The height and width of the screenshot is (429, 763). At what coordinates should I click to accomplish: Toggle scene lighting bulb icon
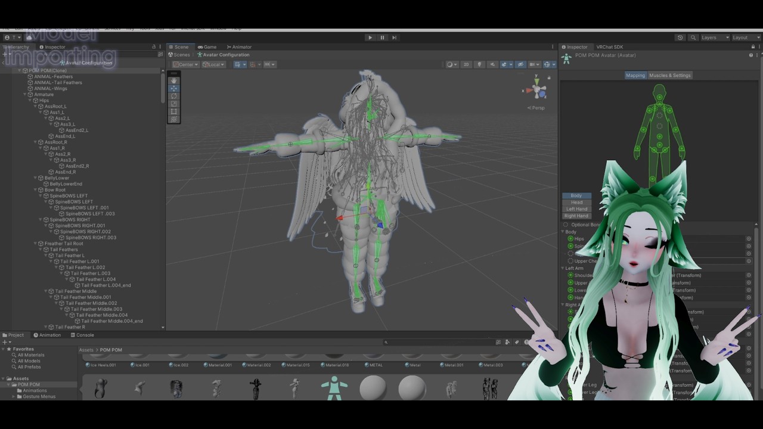[479, 64]
